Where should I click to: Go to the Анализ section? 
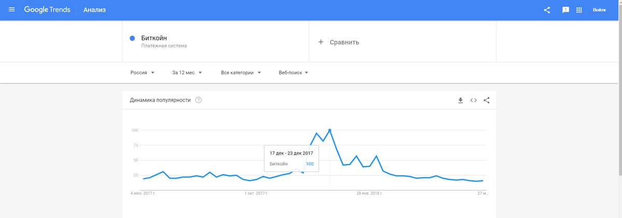94,10
